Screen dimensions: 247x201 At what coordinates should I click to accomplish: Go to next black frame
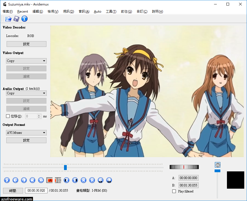click(x=75, y=180)
